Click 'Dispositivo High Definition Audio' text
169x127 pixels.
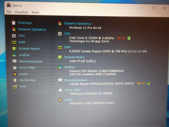92,103
